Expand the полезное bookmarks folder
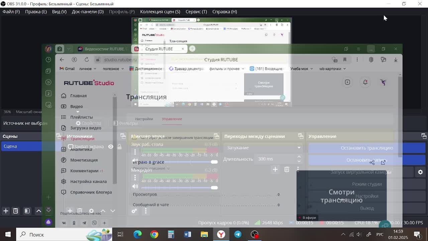This screenshot has height=241, width=428. [113, 69]
